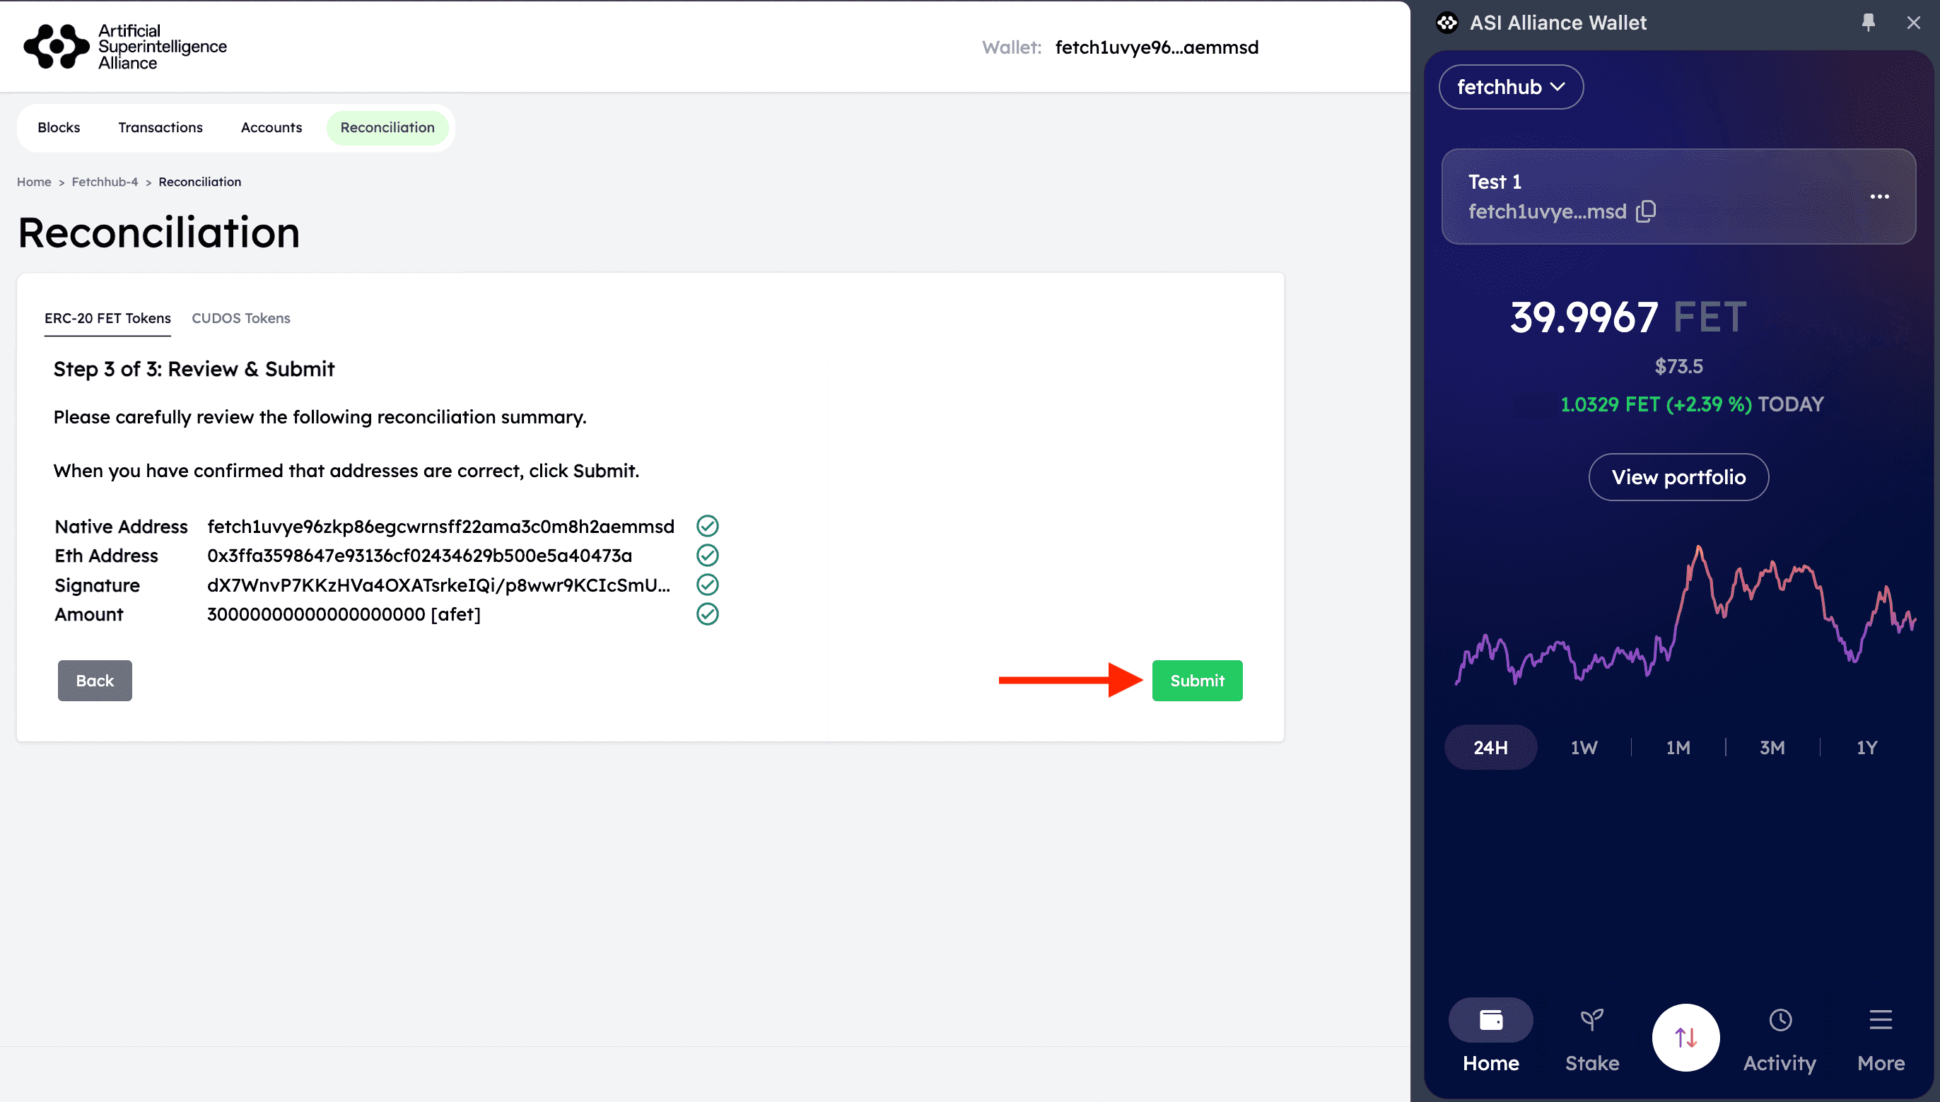Select the 1M chart range
1940x1102 pixels.
coord(1677,748)
